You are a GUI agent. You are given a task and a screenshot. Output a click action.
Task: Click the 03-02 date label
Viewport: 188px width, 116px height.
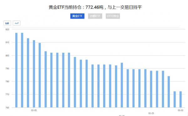coord(180,110)
